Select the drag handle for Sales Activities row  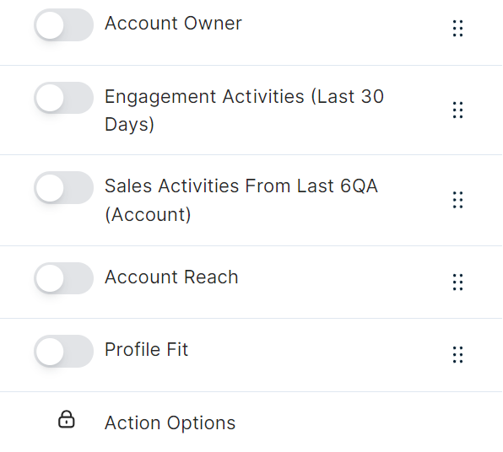click(x=457, y=200)
